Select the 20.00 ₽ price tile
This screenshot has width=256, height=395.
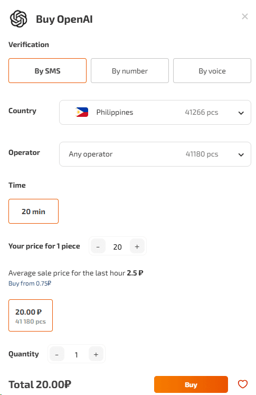coord(31,315)
